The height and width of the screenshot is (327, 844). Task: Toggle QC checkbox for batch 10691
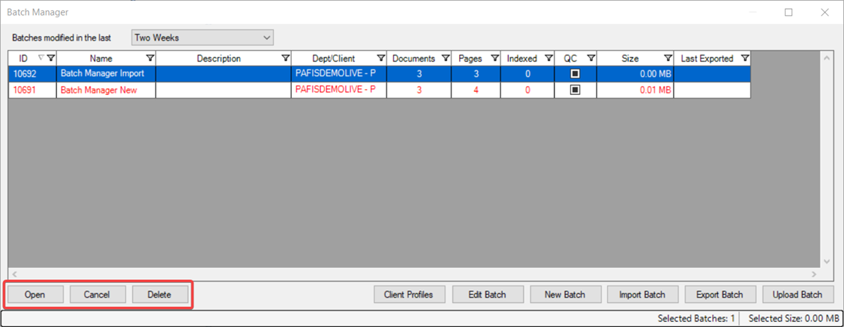pos(575,90)
